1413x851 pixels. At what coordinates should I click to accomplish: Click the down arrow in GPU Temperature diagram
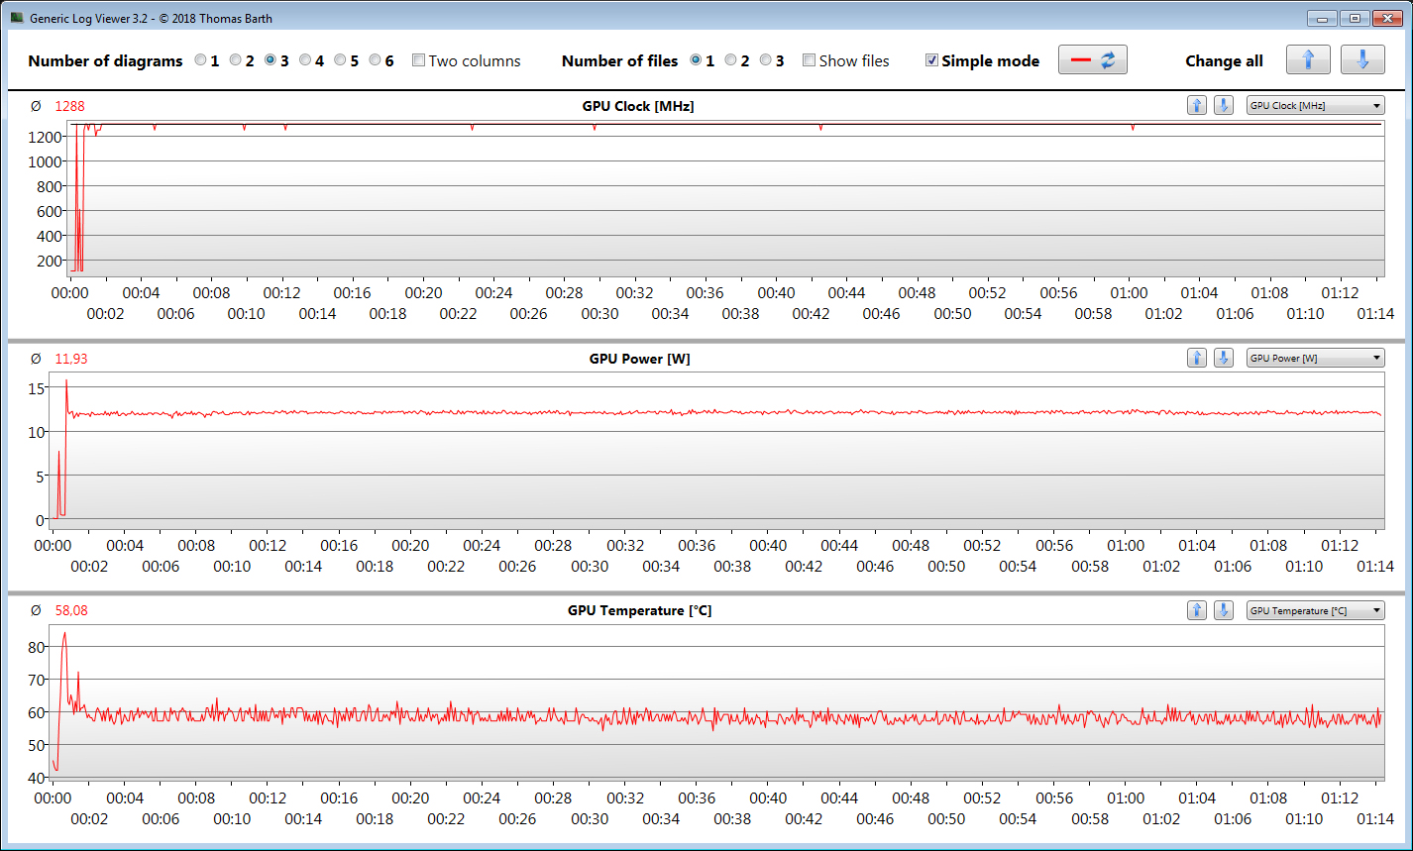(1224, 611)
